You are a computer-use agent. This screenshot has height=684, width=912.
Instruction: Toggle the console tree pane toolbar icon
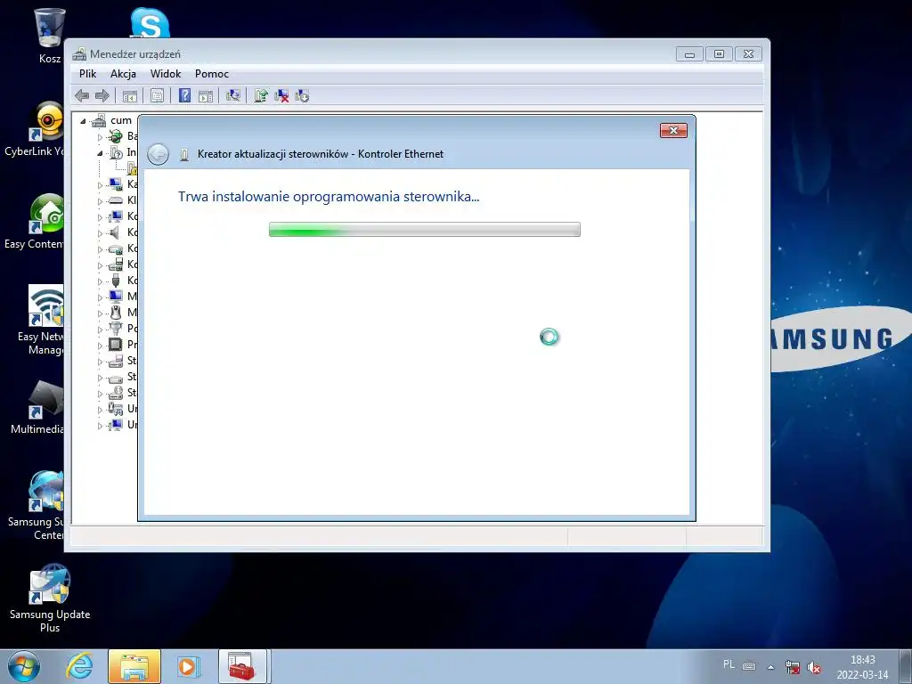click(130, 96)
